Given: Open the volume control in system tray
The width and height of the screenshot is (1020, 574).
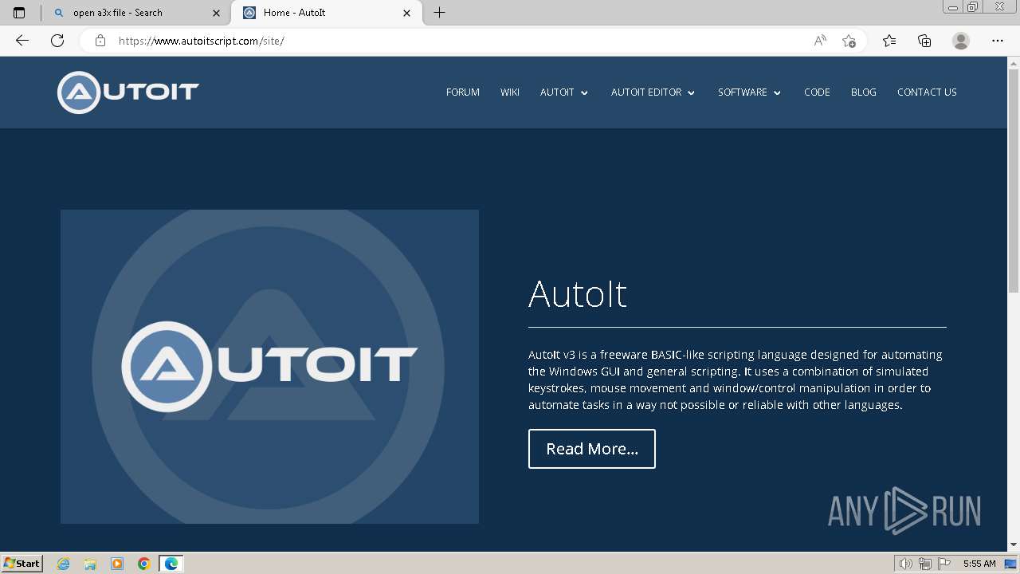Looking at the screenshot, I should click(x=905, y=564).
